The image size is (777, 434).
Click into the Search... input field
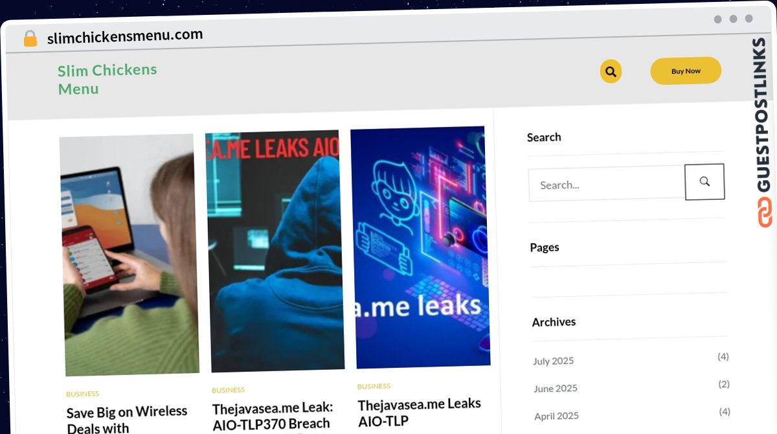click(607, 184)
